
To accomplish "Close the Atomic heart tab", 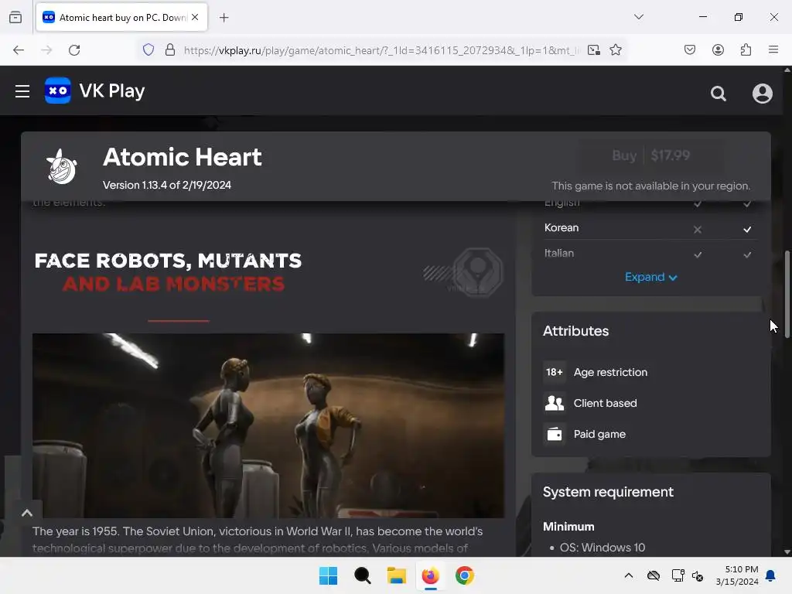I will tap(195, 17).
